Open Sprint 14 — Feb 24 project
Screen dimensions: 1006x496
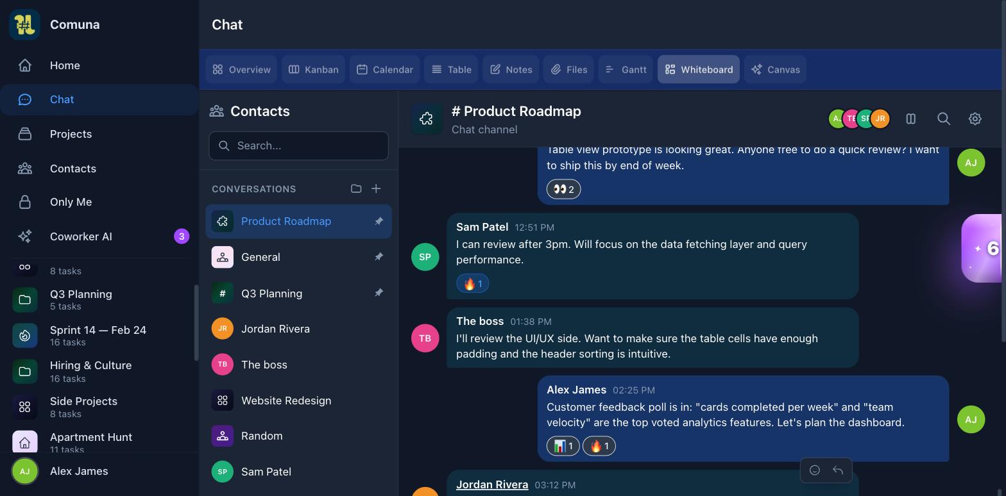coord(99,335)
